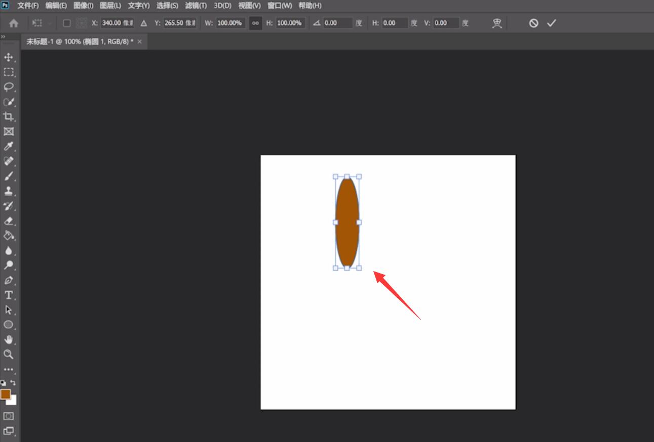Screen dimensions: 654x442
Task: Select the Zoom tool
Action: (9, 354)
